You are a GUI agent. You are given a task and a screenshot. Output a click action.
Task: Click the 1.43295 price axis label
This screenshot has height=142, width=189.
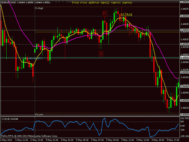[x=184, y=70]
